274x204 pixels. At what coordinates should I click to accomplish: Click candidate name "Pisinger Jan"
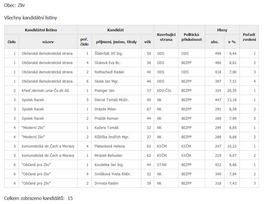(x=104, y=91)
